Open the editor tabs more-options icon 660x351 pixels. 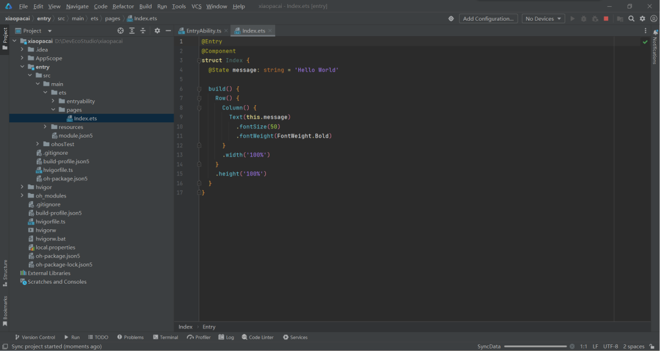coord(645,31)
